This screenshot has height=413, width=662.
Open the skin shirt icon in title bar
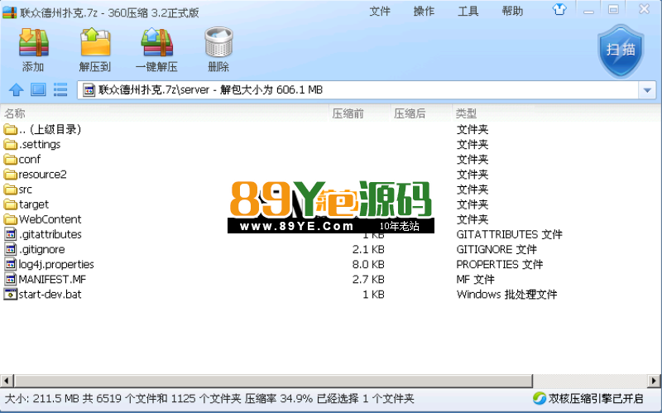[560, 9]
